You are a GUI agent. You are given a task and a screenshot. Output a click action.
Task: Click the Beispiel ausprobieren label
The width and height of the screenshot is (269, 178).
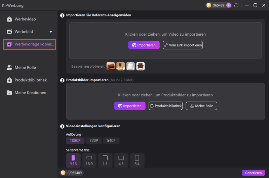pyautogui.click(x=88, y=66)
